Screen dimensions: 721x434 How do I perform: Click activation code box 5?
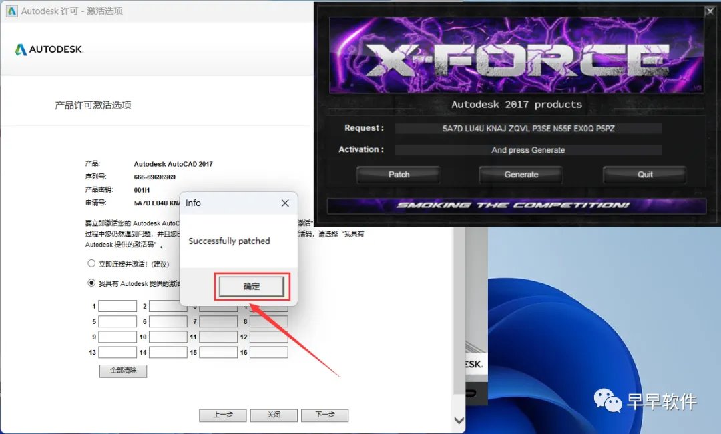tap(117, 321)
